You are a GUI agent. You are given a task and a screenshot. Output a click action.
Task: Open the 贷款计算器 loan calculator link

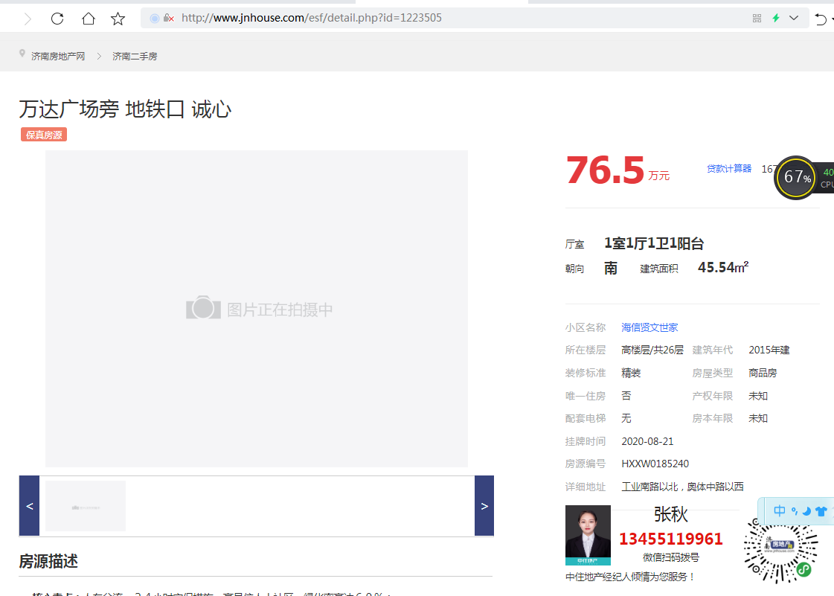pos(729,169)
